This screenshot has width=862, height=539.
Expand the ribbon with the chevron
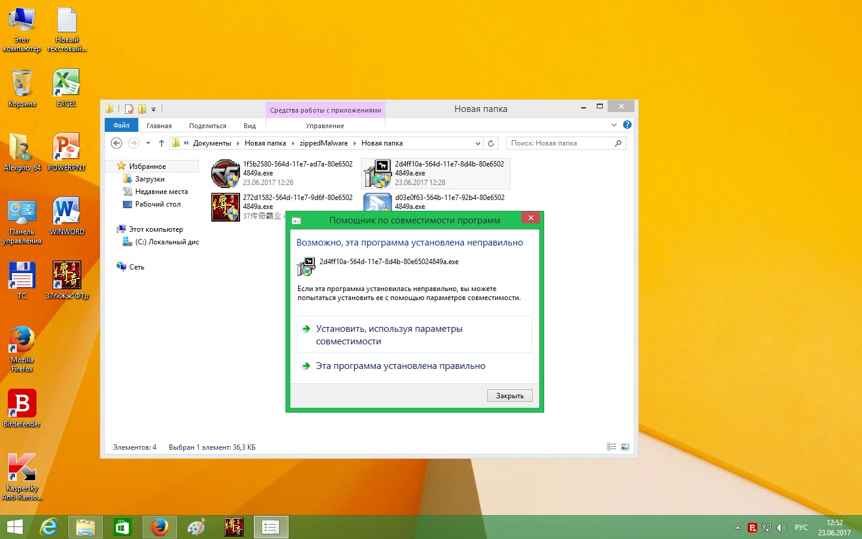tap(614, 125)
